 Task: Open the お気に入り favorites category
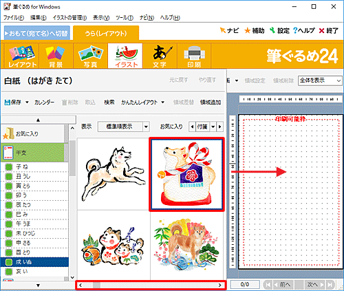pyautogui.click(x=32, y=133)
